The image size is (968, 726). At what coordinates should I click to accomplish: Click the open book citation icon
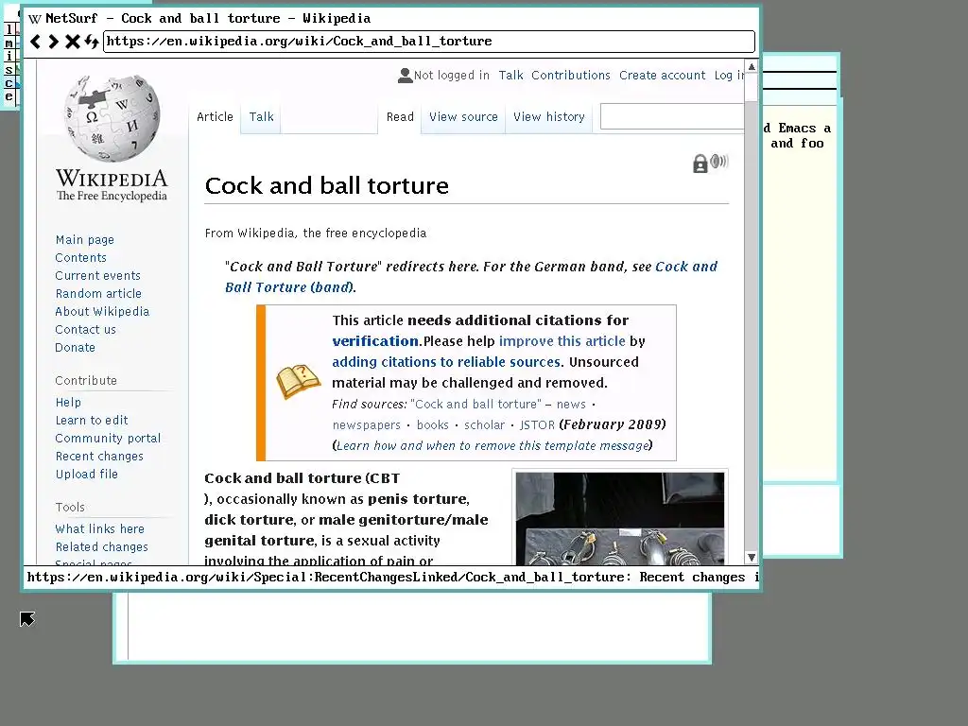pos(298,382)
